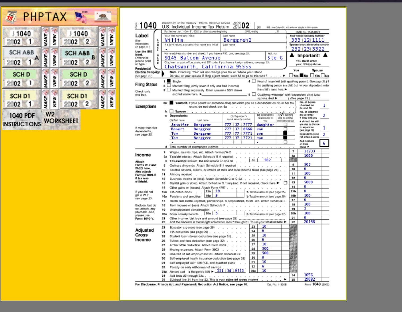The width and height of the screenshot is (402, 312).
Task: Click the PHPTAX title banner
Action: 45,17
